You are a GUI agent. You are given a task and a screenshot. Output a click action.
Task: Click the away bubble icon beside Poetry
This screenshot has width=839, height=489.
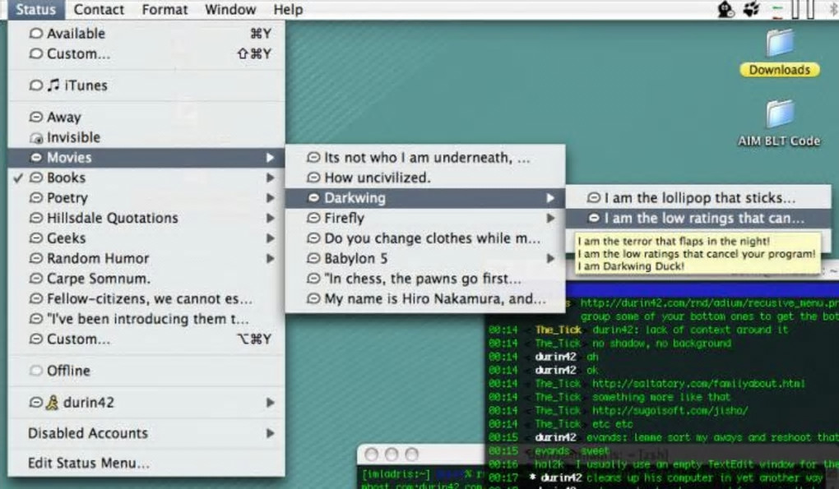[x=36, y=198]
